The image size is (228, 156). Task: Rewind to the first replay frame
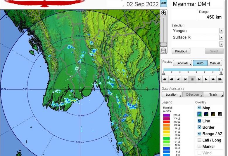click(x=165, y=79)
